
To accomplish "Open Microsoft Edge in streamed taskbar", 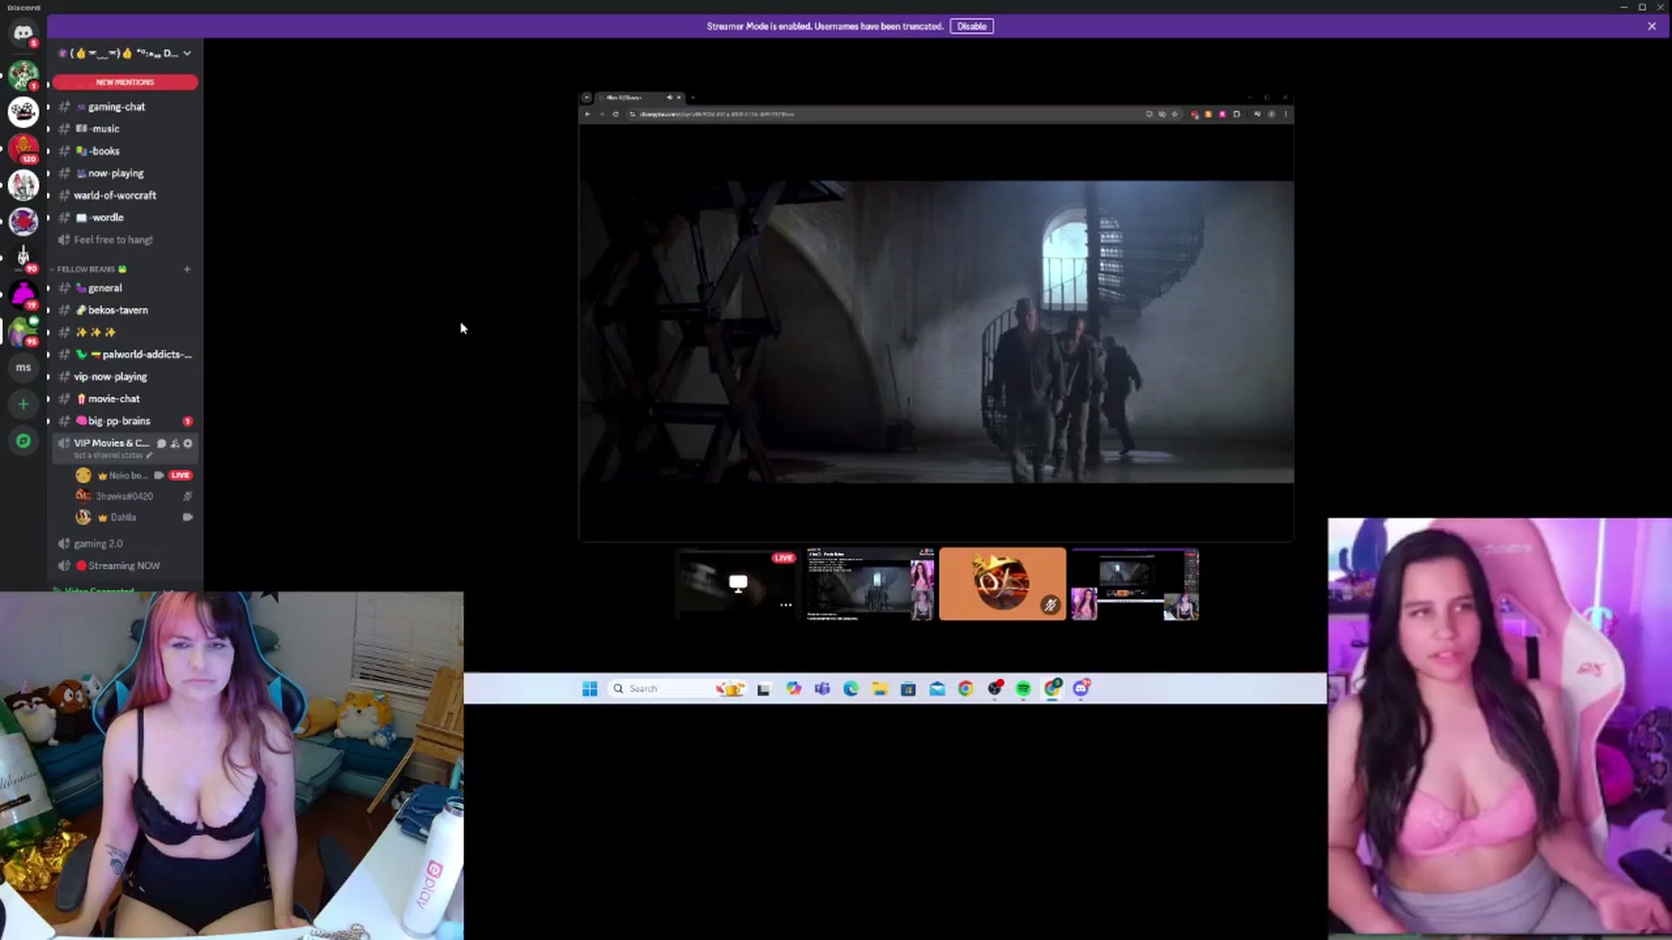I will pos(851,688).
